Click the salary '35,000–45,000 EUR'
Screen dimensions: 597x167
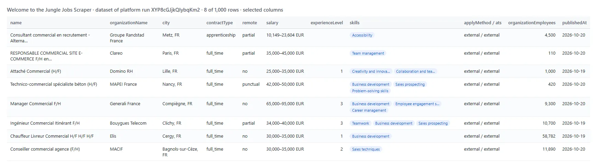click(285, 53)
